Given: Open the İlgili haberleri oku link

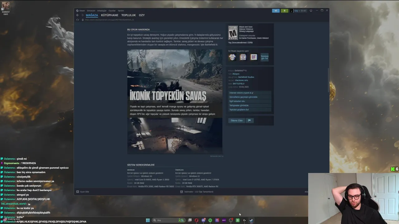Looking at the screenshot, I should point(250,101).
